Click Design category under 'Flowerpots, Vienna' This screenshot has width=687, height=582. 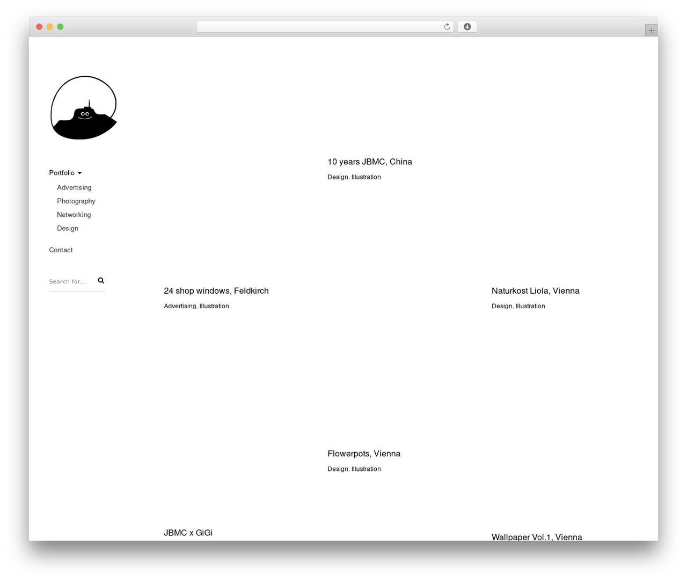pyautogui.click(x=338, y=469)
